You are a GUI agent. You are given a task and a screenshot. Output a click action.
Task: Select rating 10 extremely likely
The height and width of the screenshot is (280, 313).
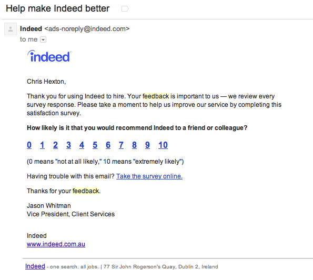pyautogui.click(x=163, y=145)
